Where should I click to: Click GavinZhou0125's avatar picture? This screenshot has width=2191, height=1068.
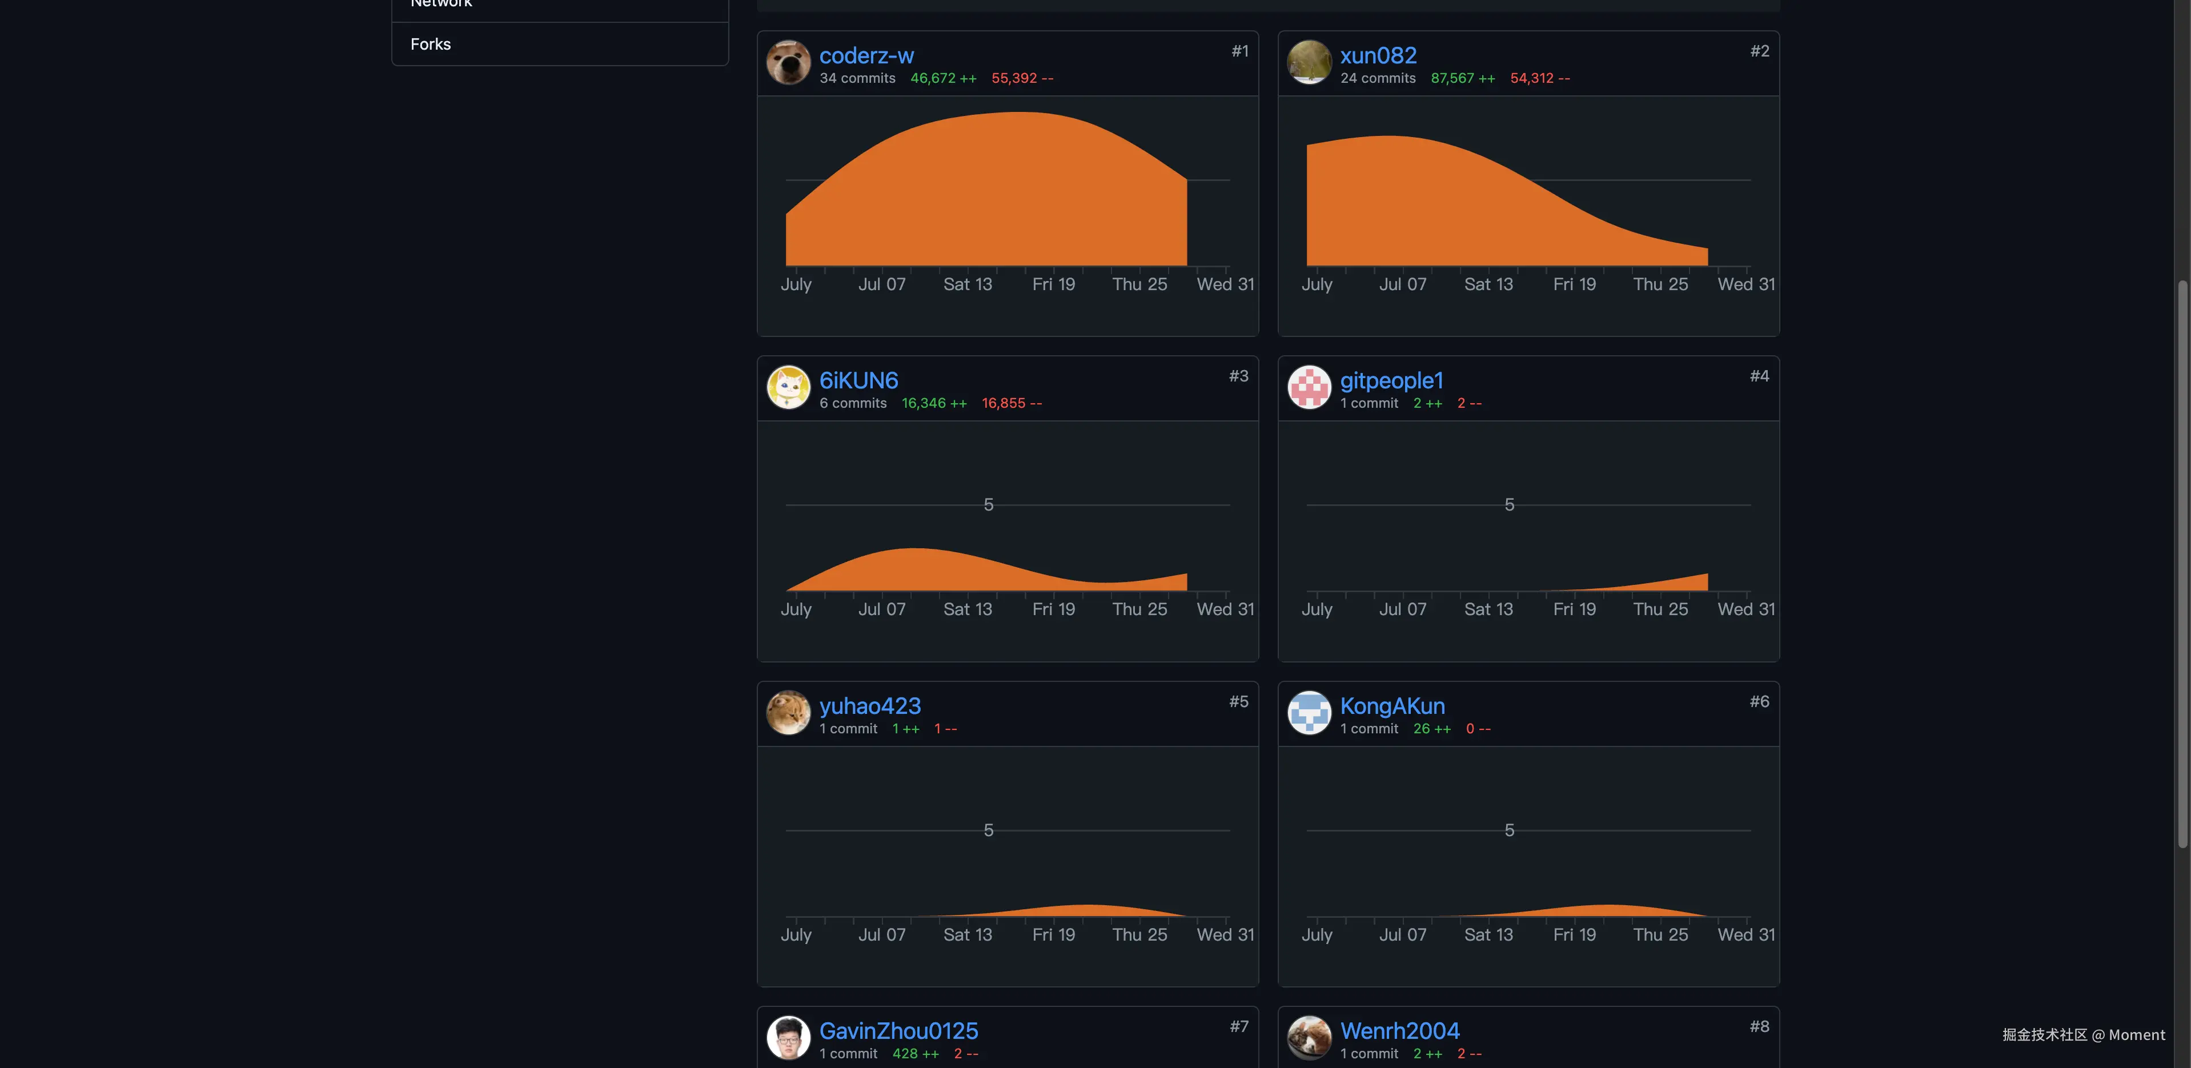point(788,1037)
